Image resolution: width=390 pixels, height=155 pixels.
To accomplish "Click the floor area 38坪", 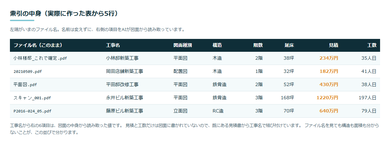I will coord(289,58).
